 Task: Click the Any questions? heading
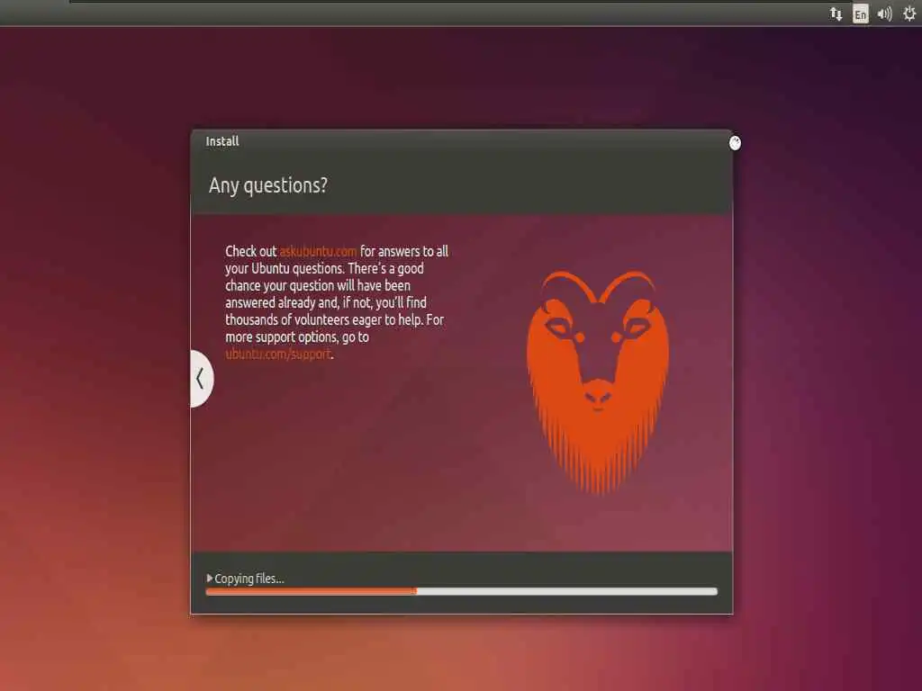coord(268,185)
